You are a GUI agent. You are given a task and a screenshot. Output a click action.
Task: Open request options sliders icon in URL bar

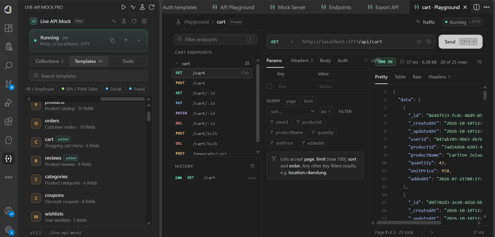[x=419, y=42]
